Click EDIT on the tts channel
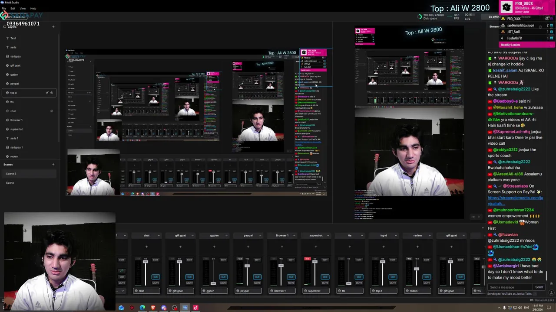Image resolution: width=556 pixels, height=312 pixels. (359, 260)
